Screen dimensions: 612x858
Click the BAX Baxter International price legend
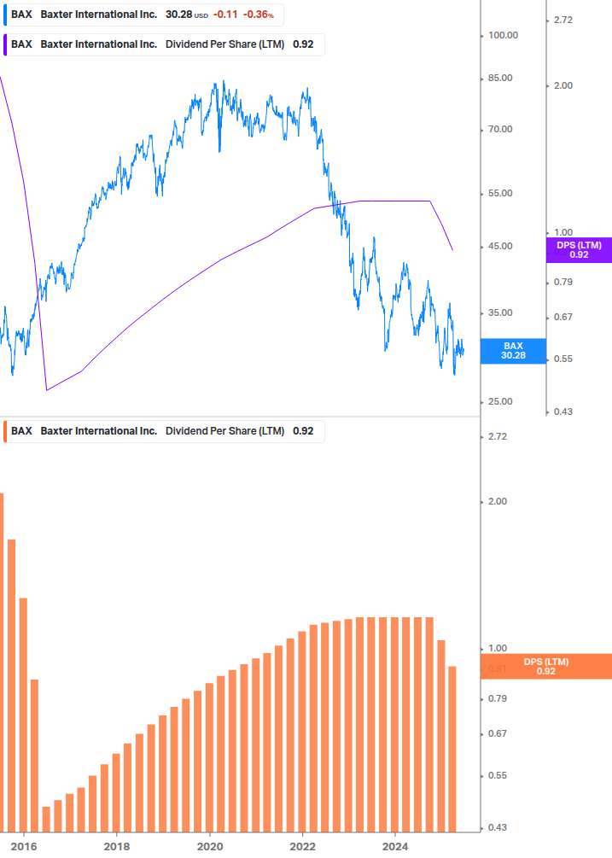click(143, 15)
